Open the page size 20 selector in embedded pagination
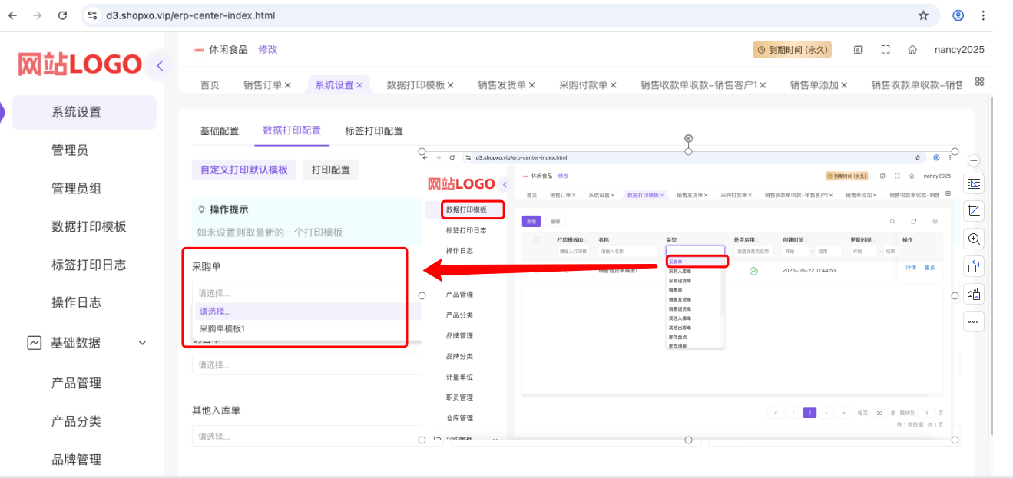The width and height of the screenshot is (1013, 478). (x=879, y=413)
